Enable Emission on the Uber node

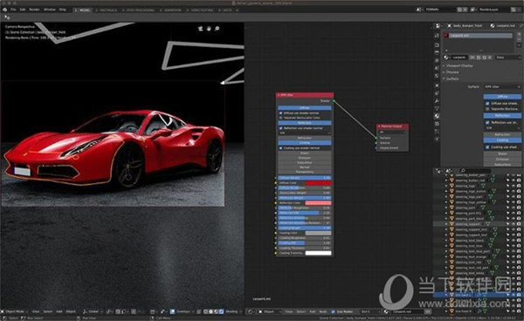[x=305, y=158]
